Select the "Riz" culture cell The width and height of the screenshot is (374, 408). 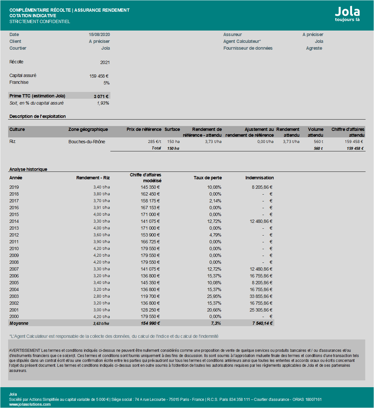12,141
